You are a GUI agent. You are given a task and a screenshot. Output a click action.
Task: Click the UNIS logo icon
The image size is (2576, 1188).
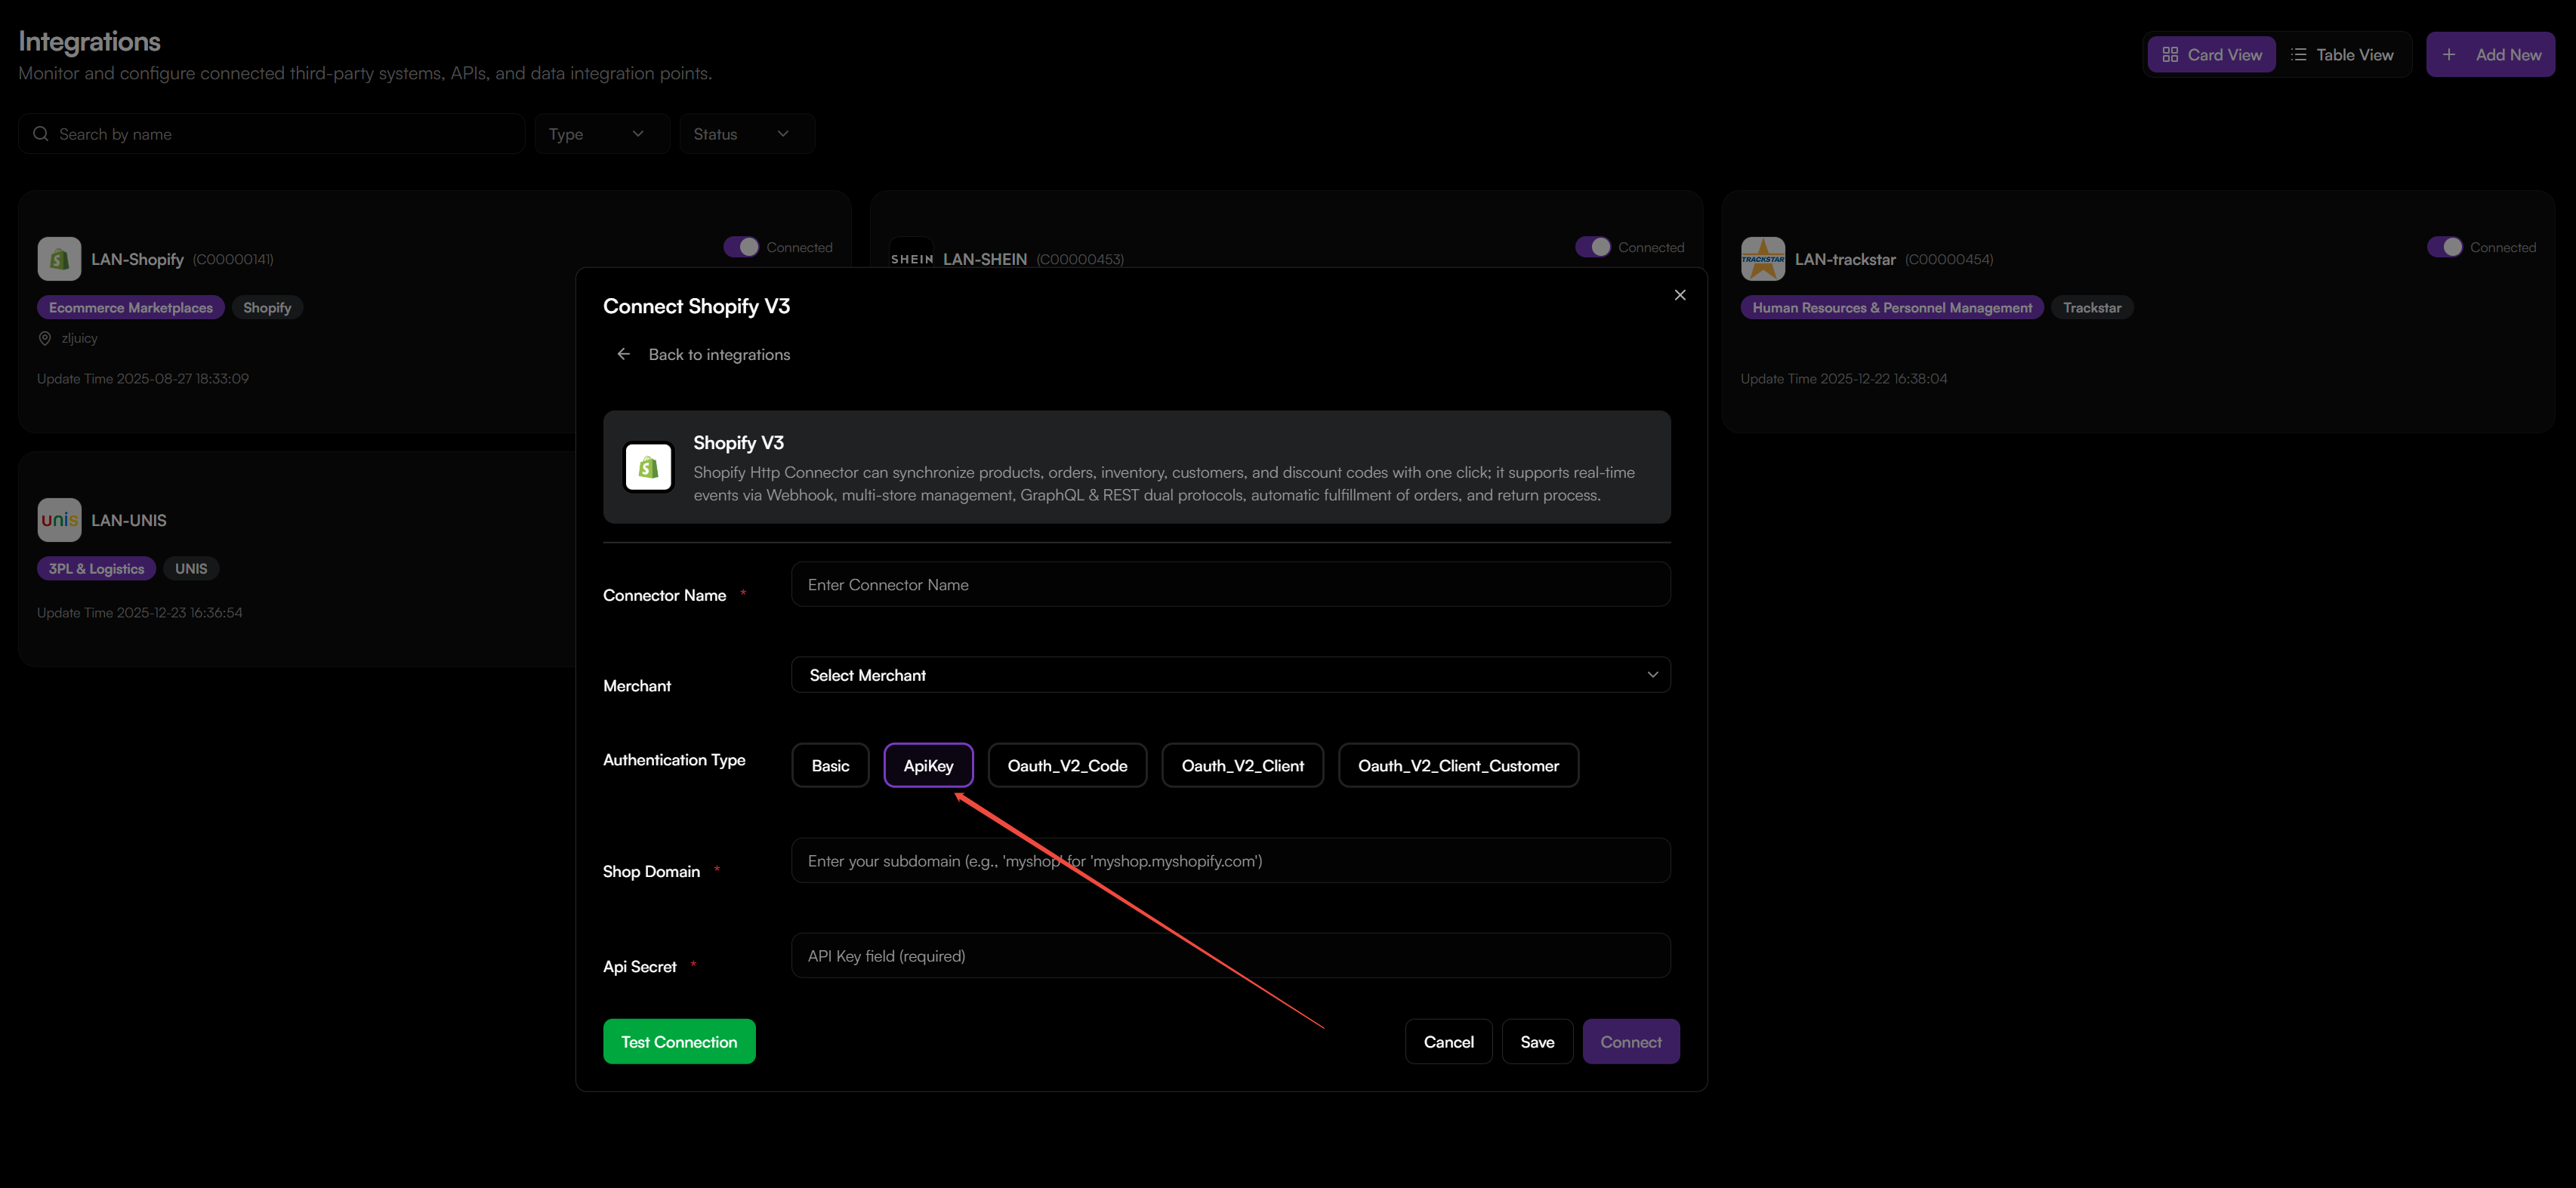click(x=59, y=519)
